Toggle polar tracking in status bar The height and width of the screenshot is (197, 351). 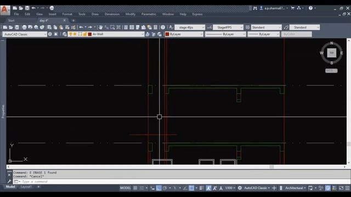point(165,188)
